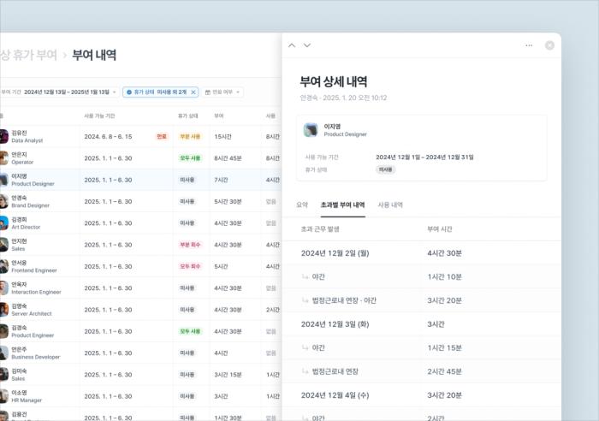Select the 2024년 12월 3일 (화) row
Image resolution: width=599 pixels, height=421 pixels.
[x=421, y=324]
